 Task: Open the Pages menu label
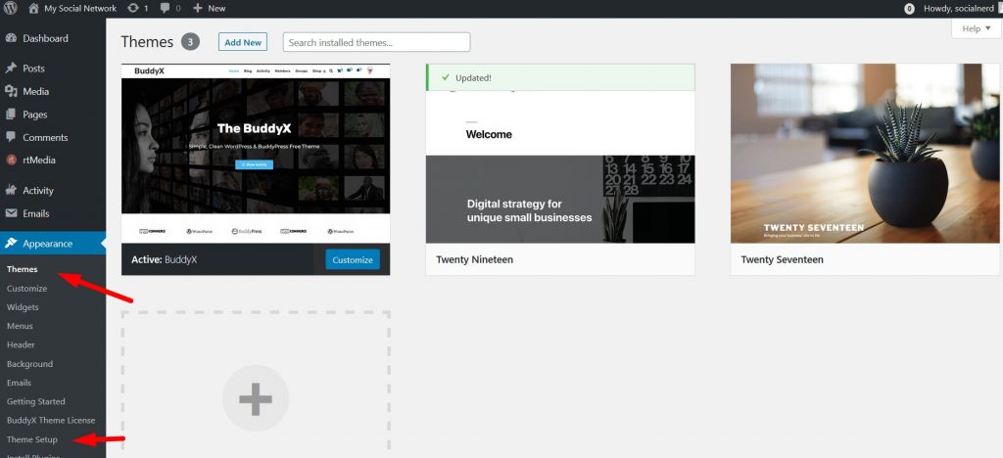[x=35, y=114]
